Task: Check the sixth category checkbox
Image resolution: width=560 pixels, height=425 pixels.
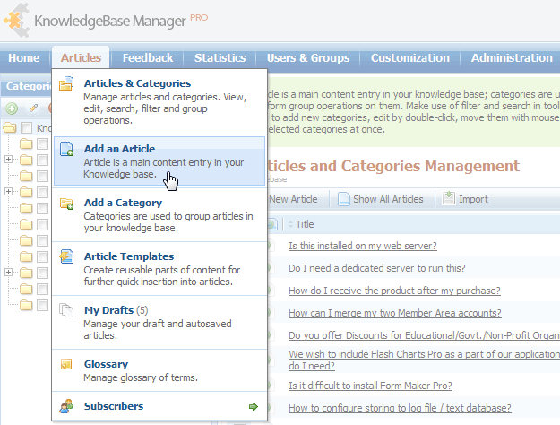Action: click(42, 224)
